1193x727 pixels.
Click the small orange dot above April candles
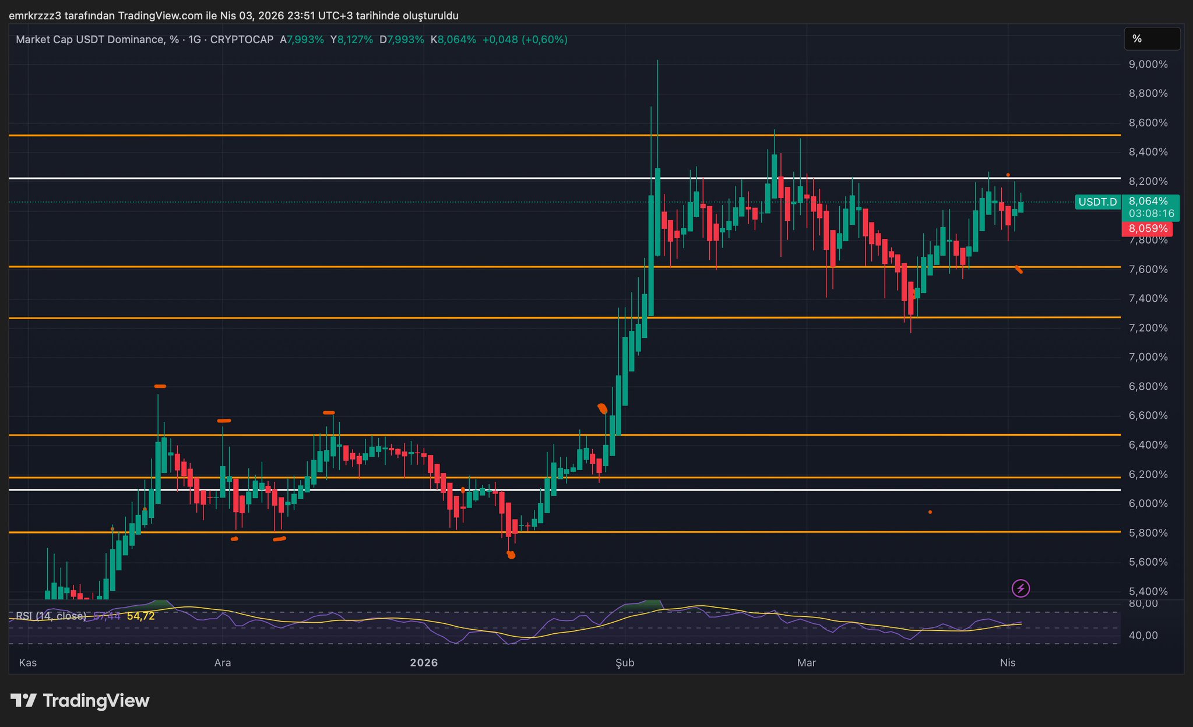(1008, 175)
